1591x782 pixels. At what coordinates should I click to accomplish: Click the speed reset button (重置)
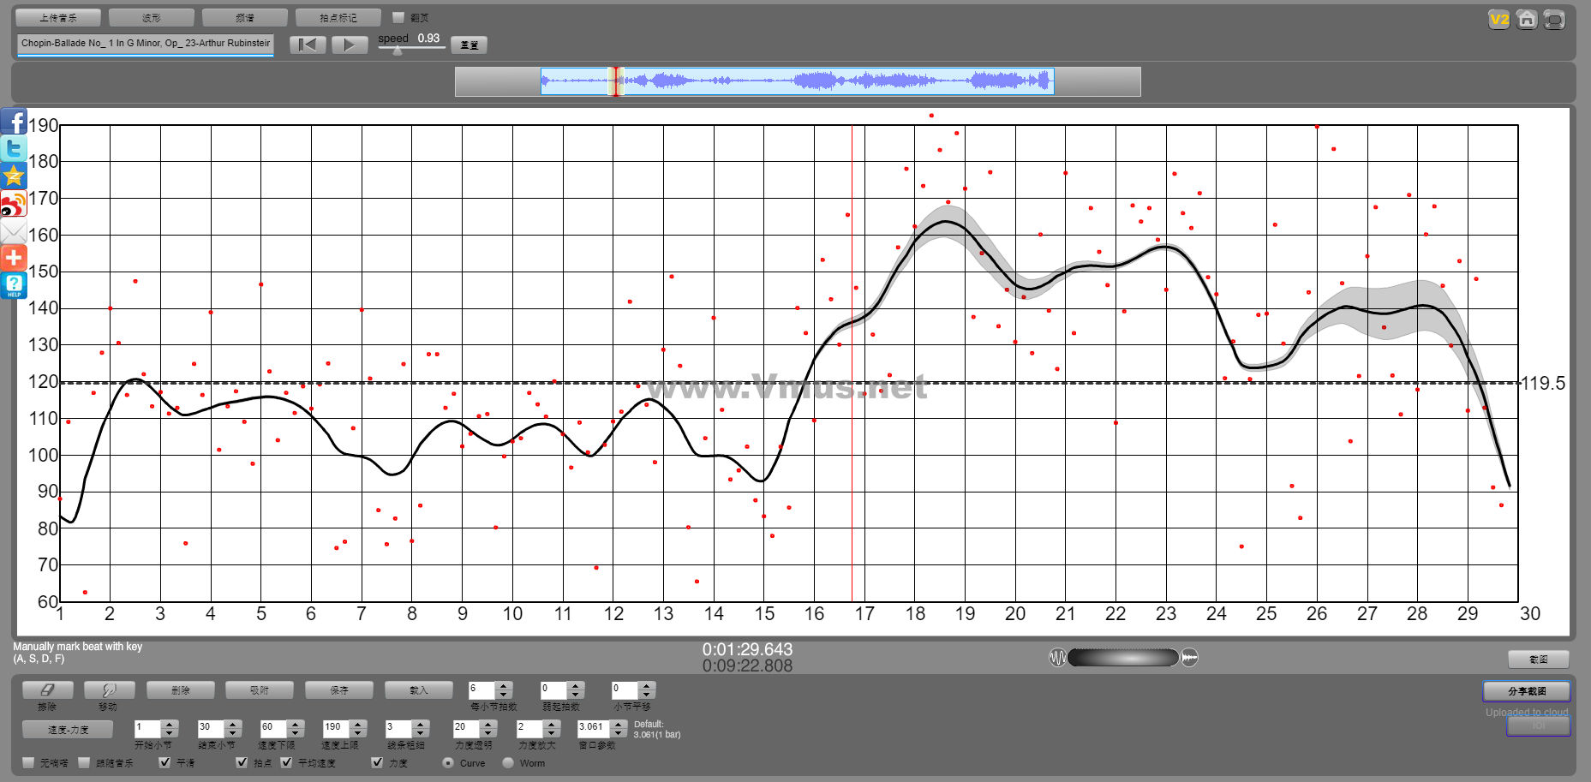point(469,45)
